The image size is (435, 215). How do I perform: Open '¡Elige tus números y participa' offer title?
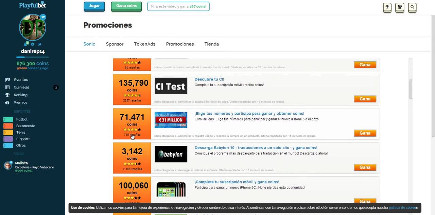tap(249, 114)
